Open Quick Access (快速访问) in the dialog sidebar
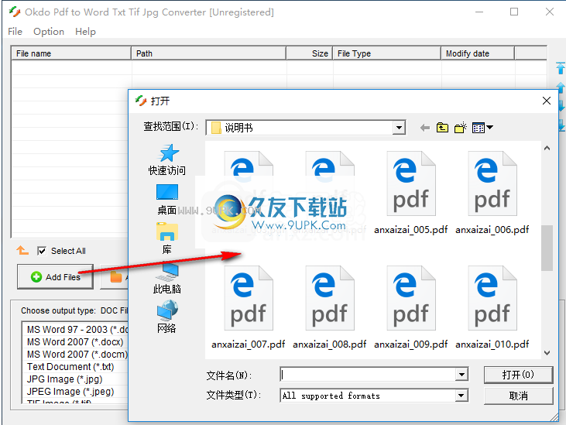Viewport: 566px width, 425px height. coord(167,159)
